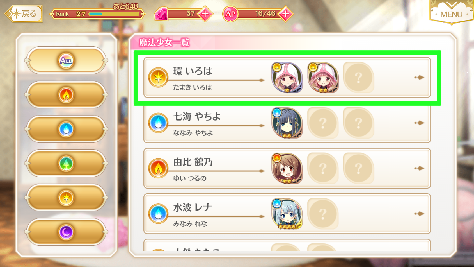Filter list by fire attribute
This screenshot has width=474, height=267.
pos(66,95)
